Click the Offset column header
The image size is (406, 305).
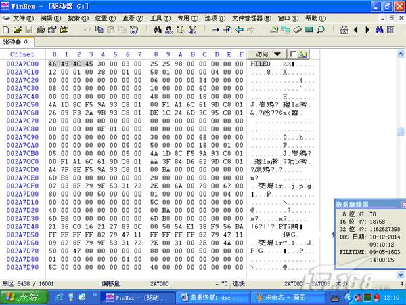point(22,54)
